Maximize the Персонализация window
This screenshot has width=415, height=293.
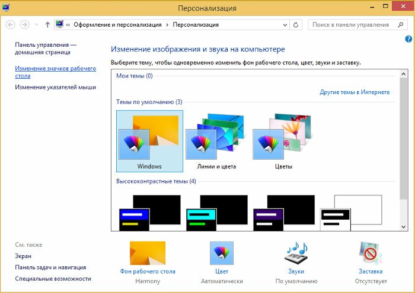pos(385,7)
